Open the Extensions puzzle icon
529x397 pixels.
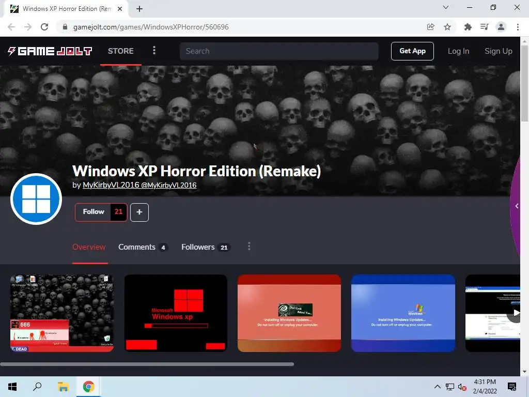(468, 27)
